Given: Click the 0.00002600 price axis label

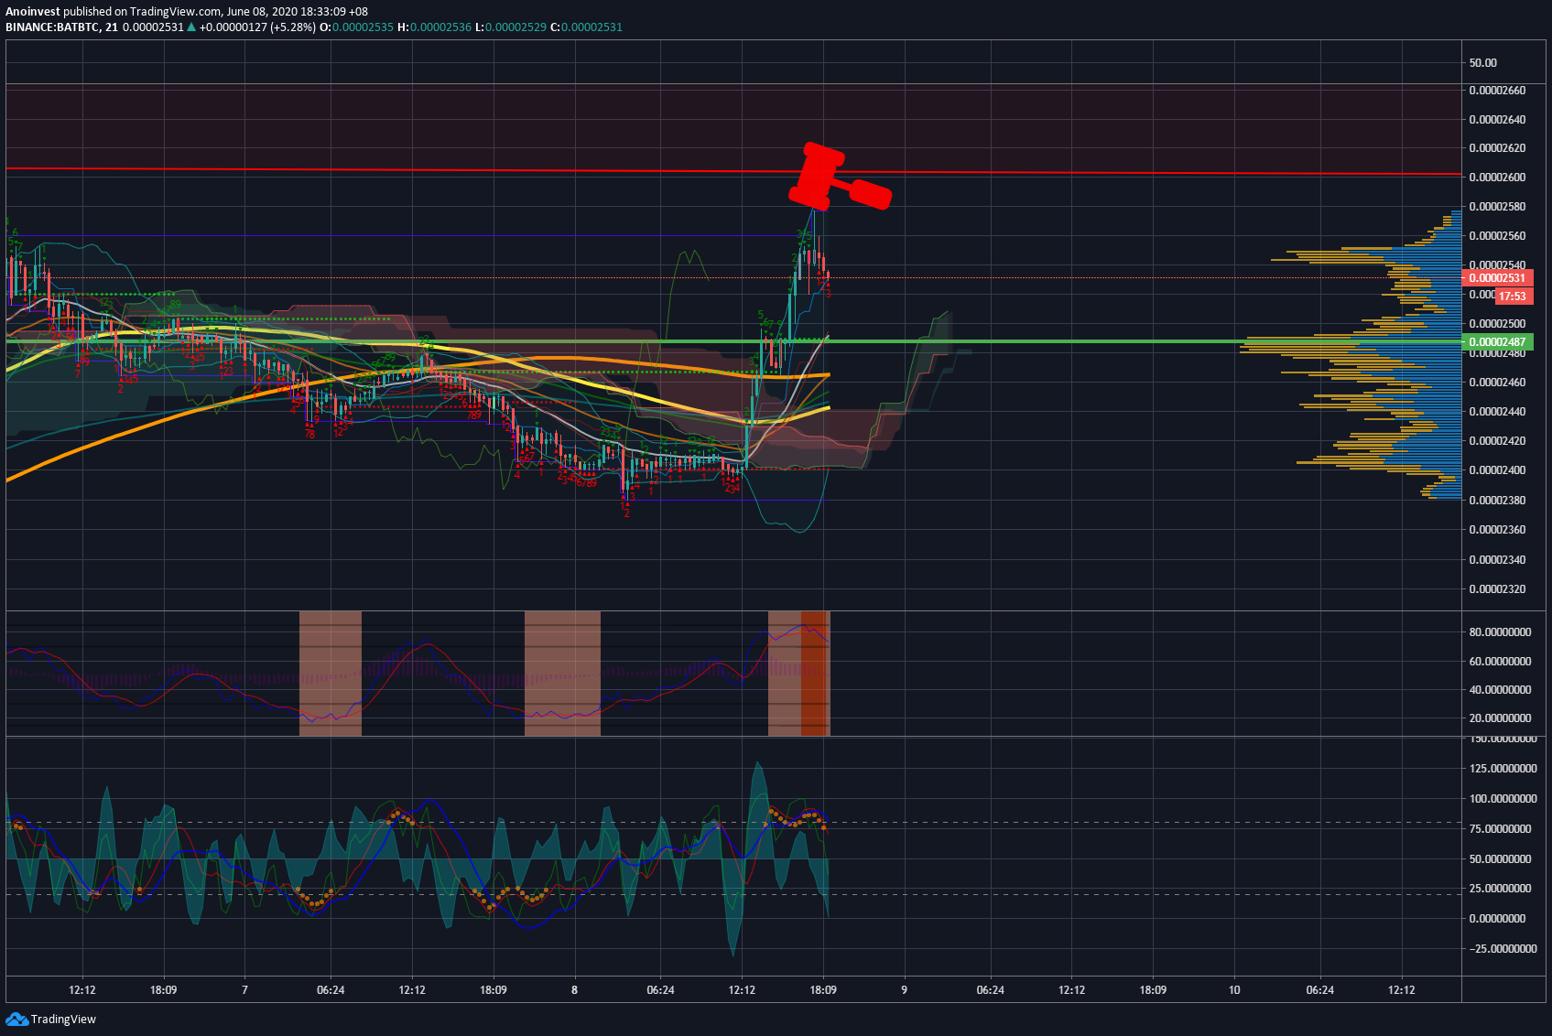Looking at the screenshot, I should [x=1497, y=178].
